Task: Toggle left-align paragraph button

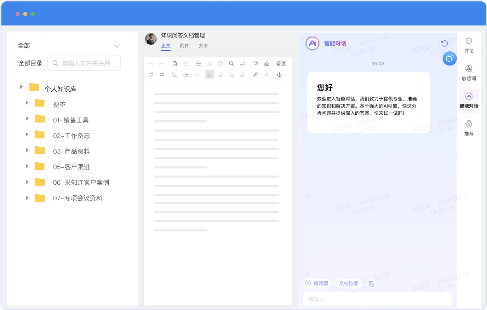Action: (210, 75)
